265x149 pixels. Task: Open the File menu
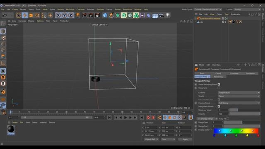coord(3,10)
